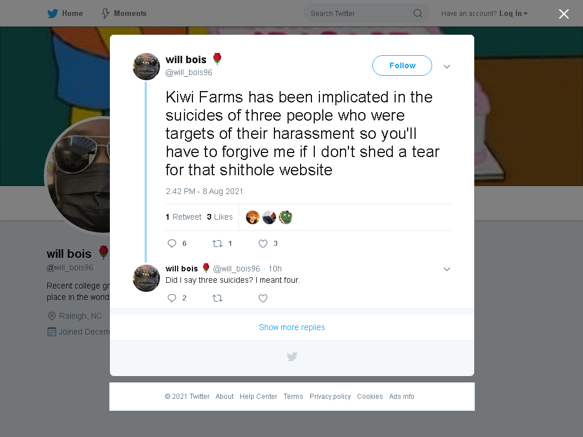Screen dimensions: 583x437
Task: Like the main Kiwi Farms tweet
Action: coord(263,244)
